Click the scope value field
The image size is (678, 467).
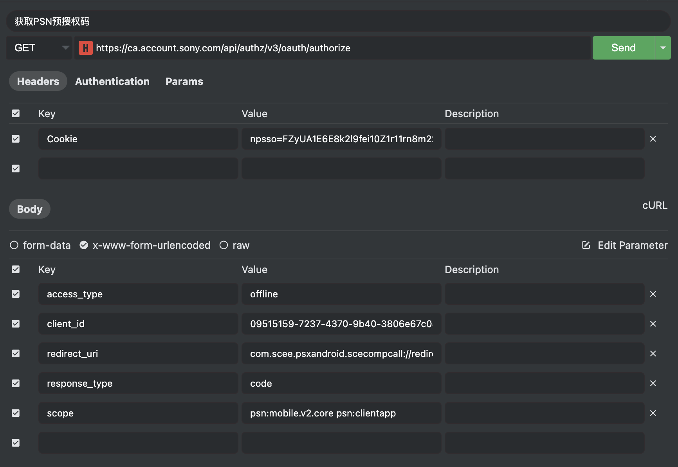point(341,413)
